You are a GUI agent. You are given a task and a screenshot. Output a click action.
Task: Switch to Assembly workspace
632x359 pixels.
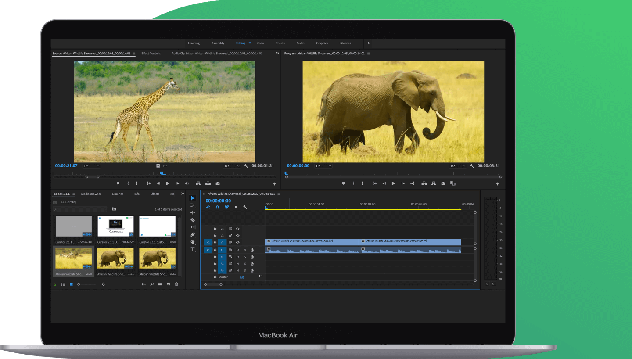tap(218, 43)
